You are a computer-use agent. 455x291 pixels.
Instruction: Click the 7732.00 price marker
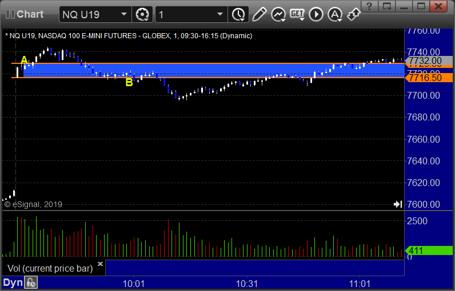point(429,61)
